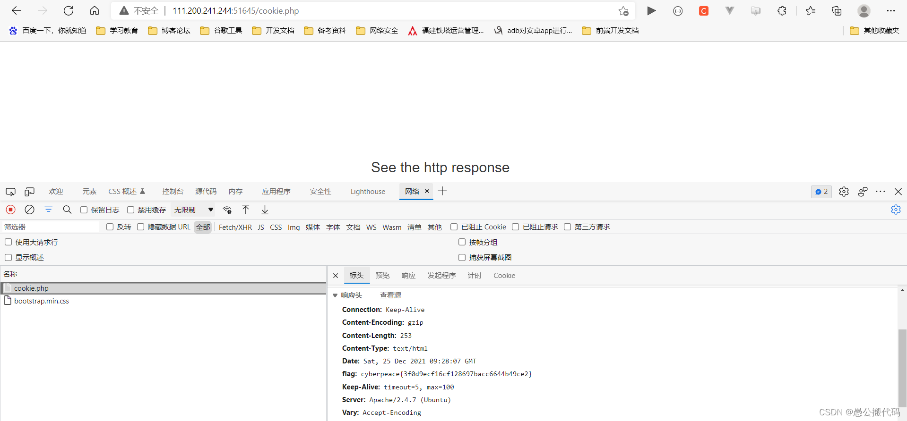The image size is (907, 421).
Task: Open the Cookie request detail tab
Action: (x=504, y=276)
